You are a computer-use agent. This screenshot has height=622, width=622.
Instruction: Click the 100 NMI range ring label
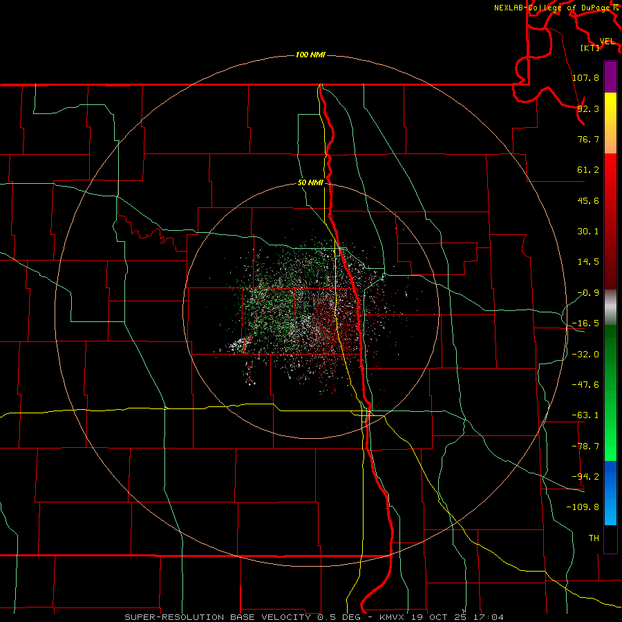[x=310, y=55]
